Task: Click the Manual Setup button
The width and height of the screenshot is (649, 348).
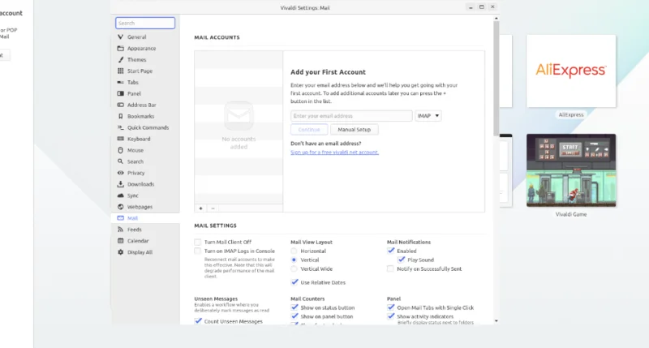Action: [354, 130]
